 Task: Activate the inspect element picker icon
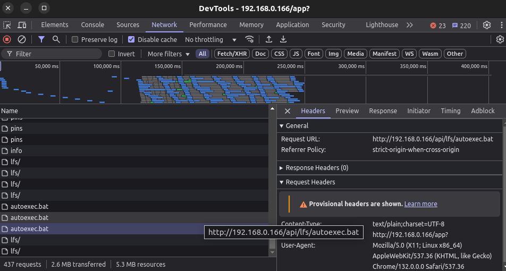[x=7, y=25]
